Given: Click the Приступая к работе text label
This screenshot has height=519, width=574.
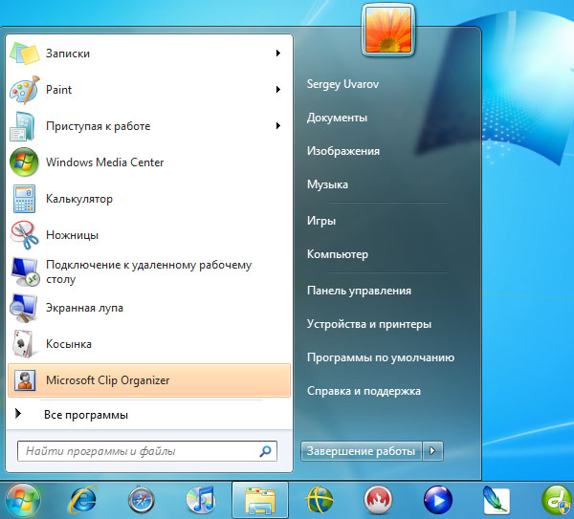Looking at the screenshot, I should (x=99, y=126).
